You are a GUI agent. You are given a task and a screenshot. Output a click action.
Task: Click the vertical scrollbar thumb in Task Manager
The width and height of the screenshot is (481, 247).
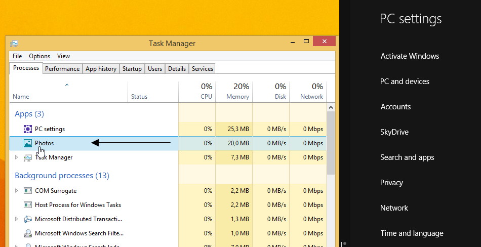[x=331, y=143]
